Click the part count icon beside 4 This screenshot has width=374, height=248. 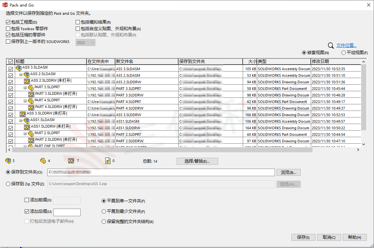(43, 161)
